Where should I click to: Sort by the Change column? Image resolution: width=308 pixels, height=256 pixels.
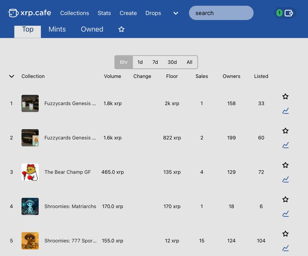click(x=142, y=76)
